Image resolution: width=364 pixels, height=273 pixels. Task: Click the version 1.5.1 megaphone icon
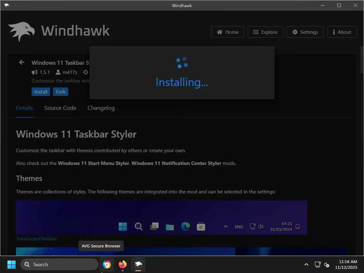tap(34, 72)
